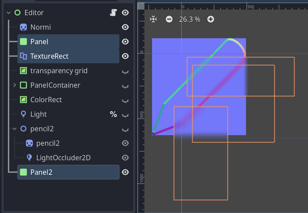Open the script attached to Editor node
This screenshot has width=308, height=213.
click(x=113, y=13)
